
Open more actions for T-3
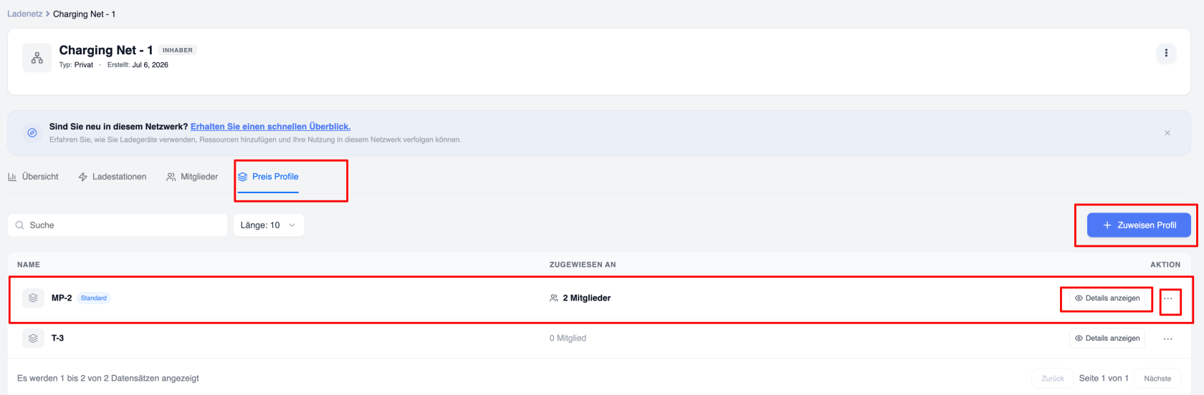tap(1168, 338)
